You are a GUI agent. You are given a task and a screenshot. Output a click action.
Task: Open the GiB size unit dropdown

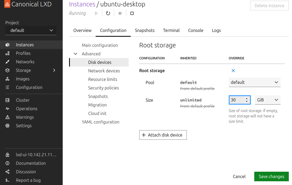(267, 100)
